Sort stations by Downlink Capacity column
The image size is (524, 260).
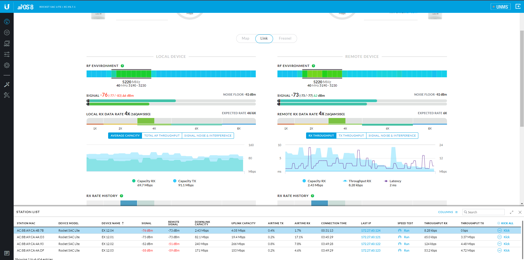[202, 223]
